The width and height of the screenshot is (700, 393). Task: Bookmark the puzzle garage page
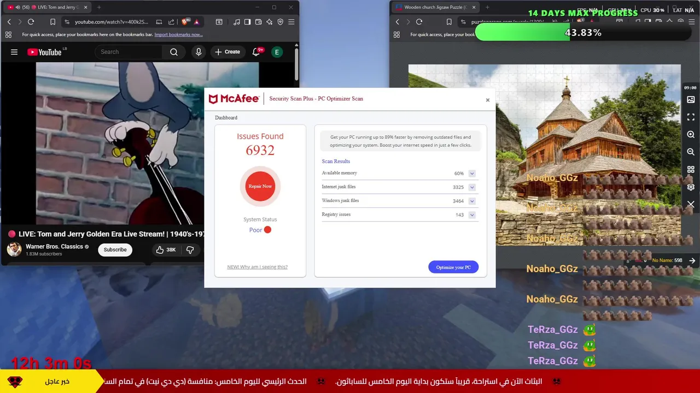(449, 22)
